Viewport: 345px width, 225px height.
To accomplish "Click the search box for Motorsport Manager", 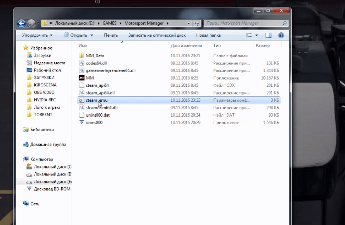I will (x=246, y=23).
